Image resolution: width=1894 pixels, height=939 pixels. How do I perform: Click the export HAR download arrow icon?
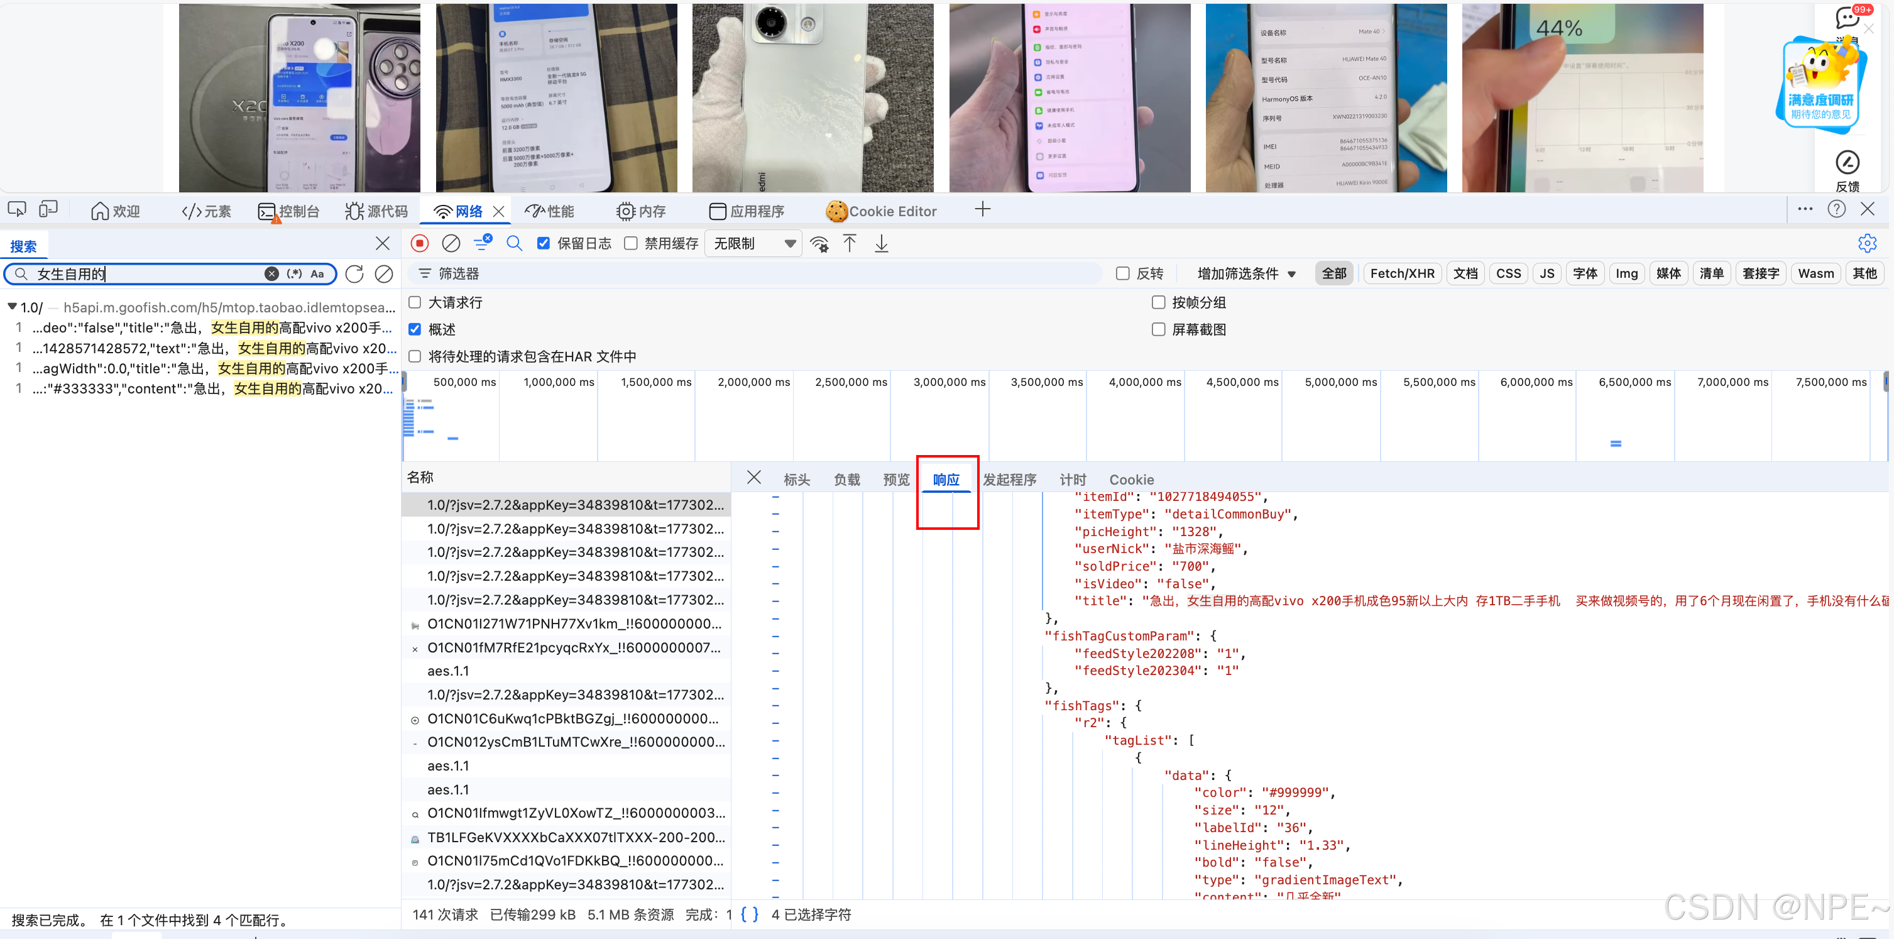click(881, 243)
